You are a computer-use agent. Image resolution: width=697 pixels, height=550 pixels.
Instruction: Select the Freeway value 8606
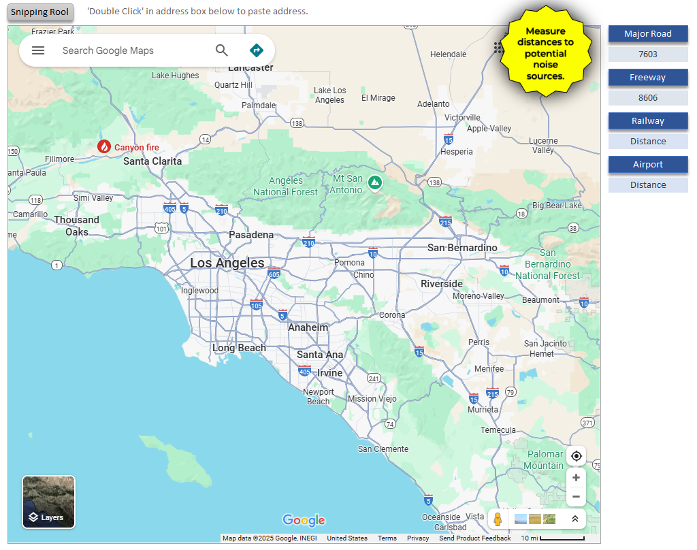coord(648,98)
